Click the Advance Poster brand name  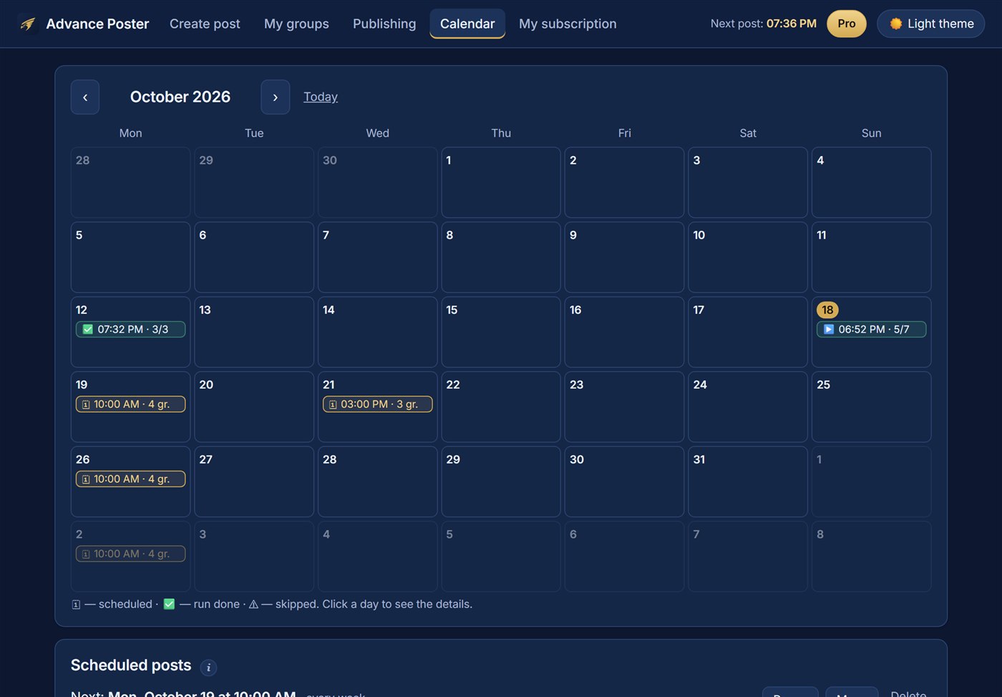click(97, 24)
